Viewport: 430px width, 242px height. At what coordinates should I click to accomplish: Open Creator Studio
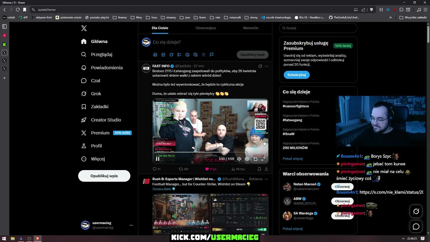click(101, 120)
